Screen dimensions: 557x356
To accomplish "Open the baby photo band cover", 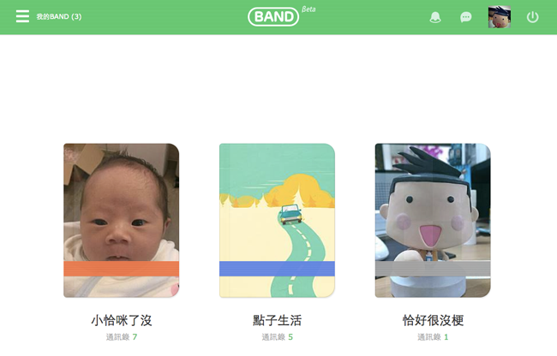I will (121, 220).
